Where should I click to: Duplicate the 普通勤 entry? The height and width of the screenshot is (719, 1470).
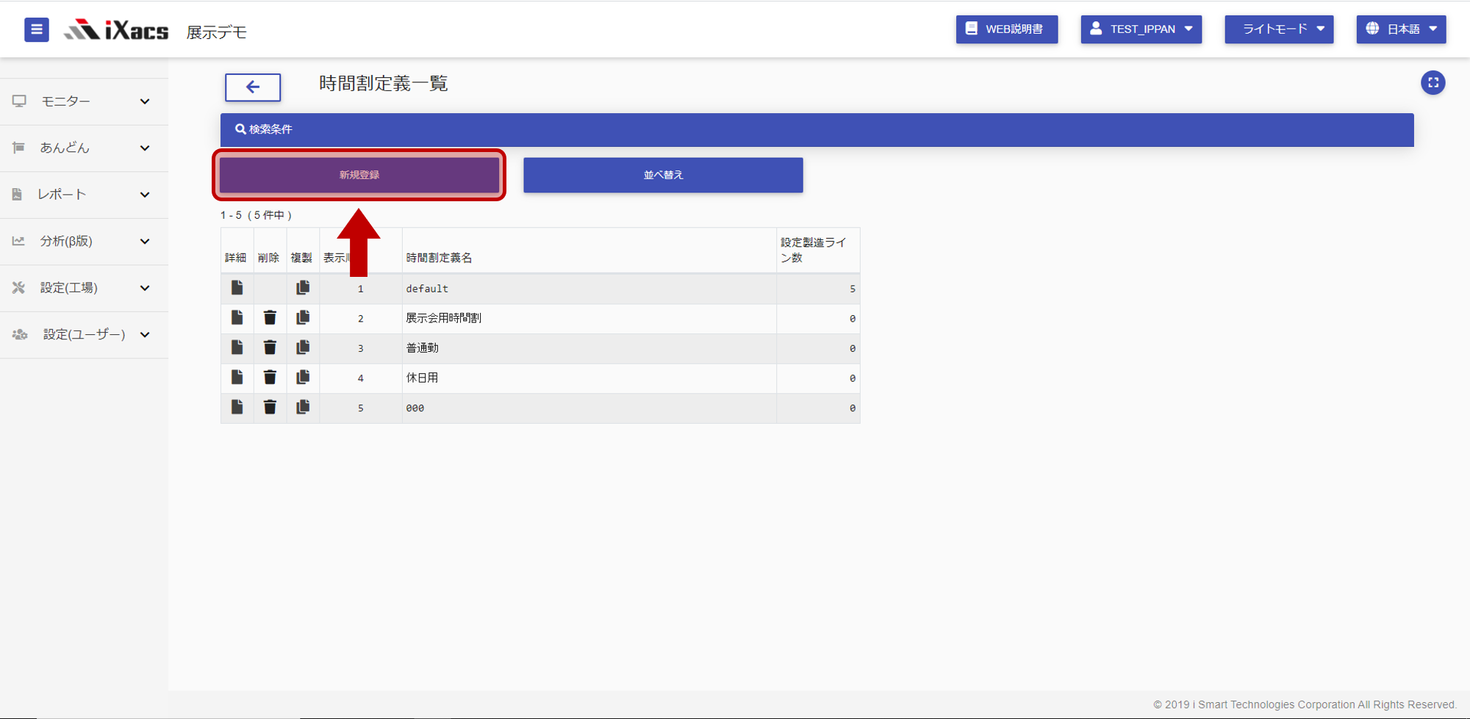tap(303, 347)
